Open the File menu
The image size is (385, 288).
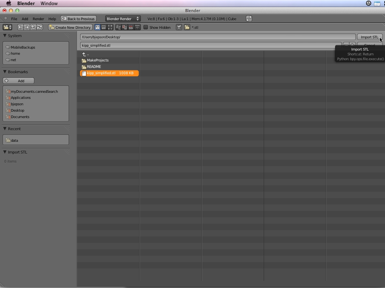14,19
